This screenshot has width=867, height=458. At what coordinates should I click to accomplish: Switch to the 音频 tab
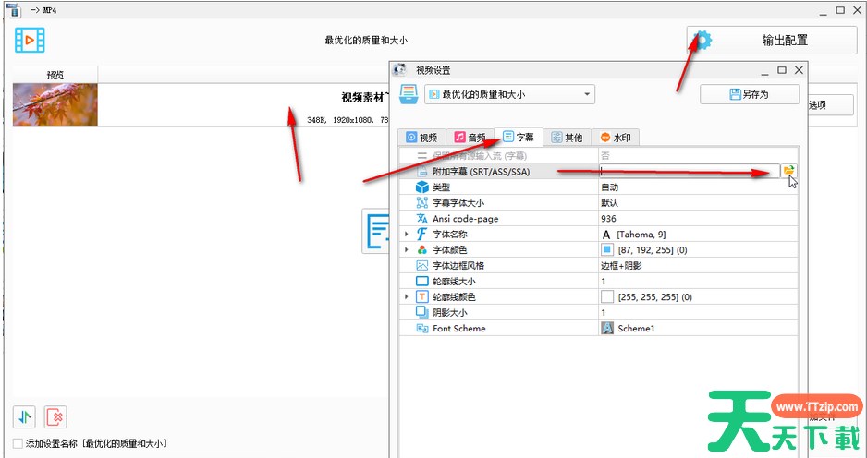tap(470, 137)
